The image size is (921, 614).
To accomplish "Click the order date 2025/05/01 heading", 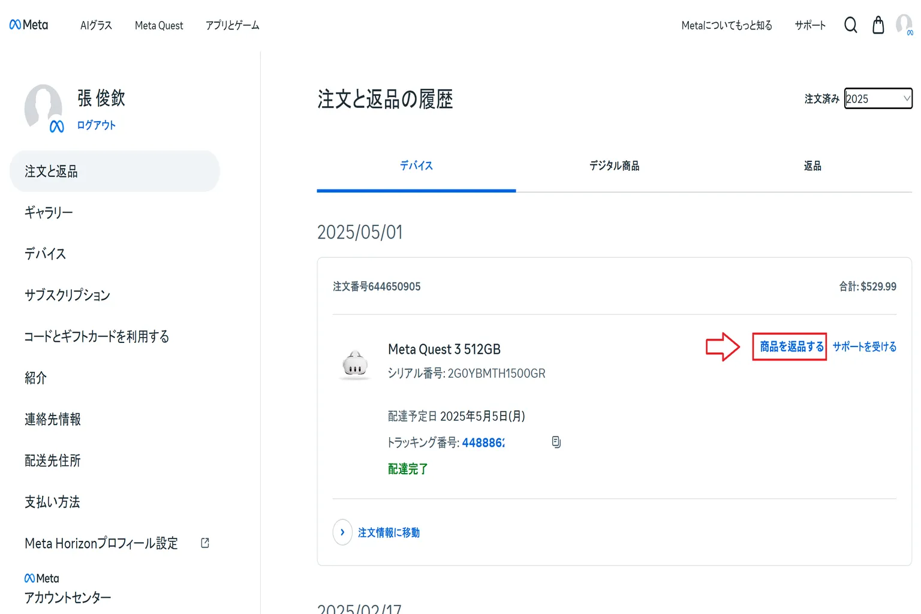I will pos(360,232).
